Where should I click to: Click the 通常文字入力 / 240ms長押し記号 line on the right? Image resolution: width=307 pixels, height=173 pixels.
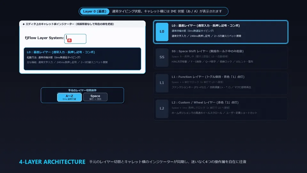206,36
